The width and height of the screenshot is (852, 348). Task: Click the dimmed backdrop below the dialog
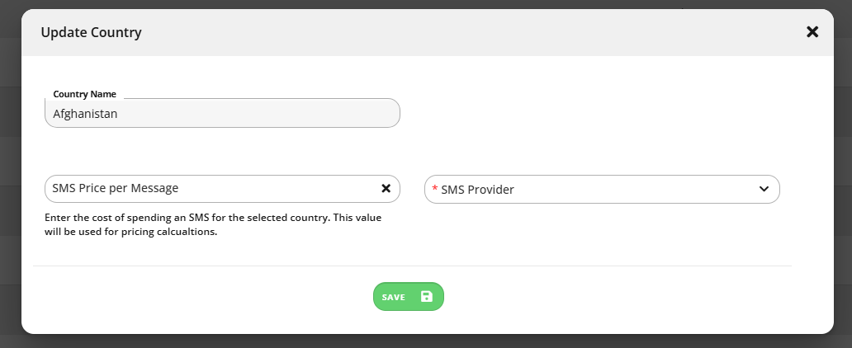click(426, 341)
